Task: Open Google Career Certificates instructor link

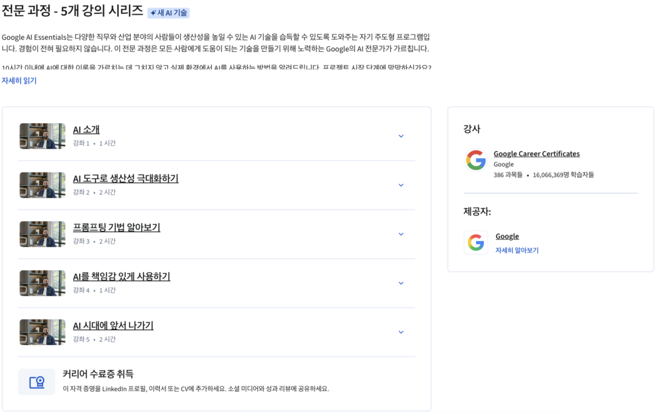Action: point(536,154)
